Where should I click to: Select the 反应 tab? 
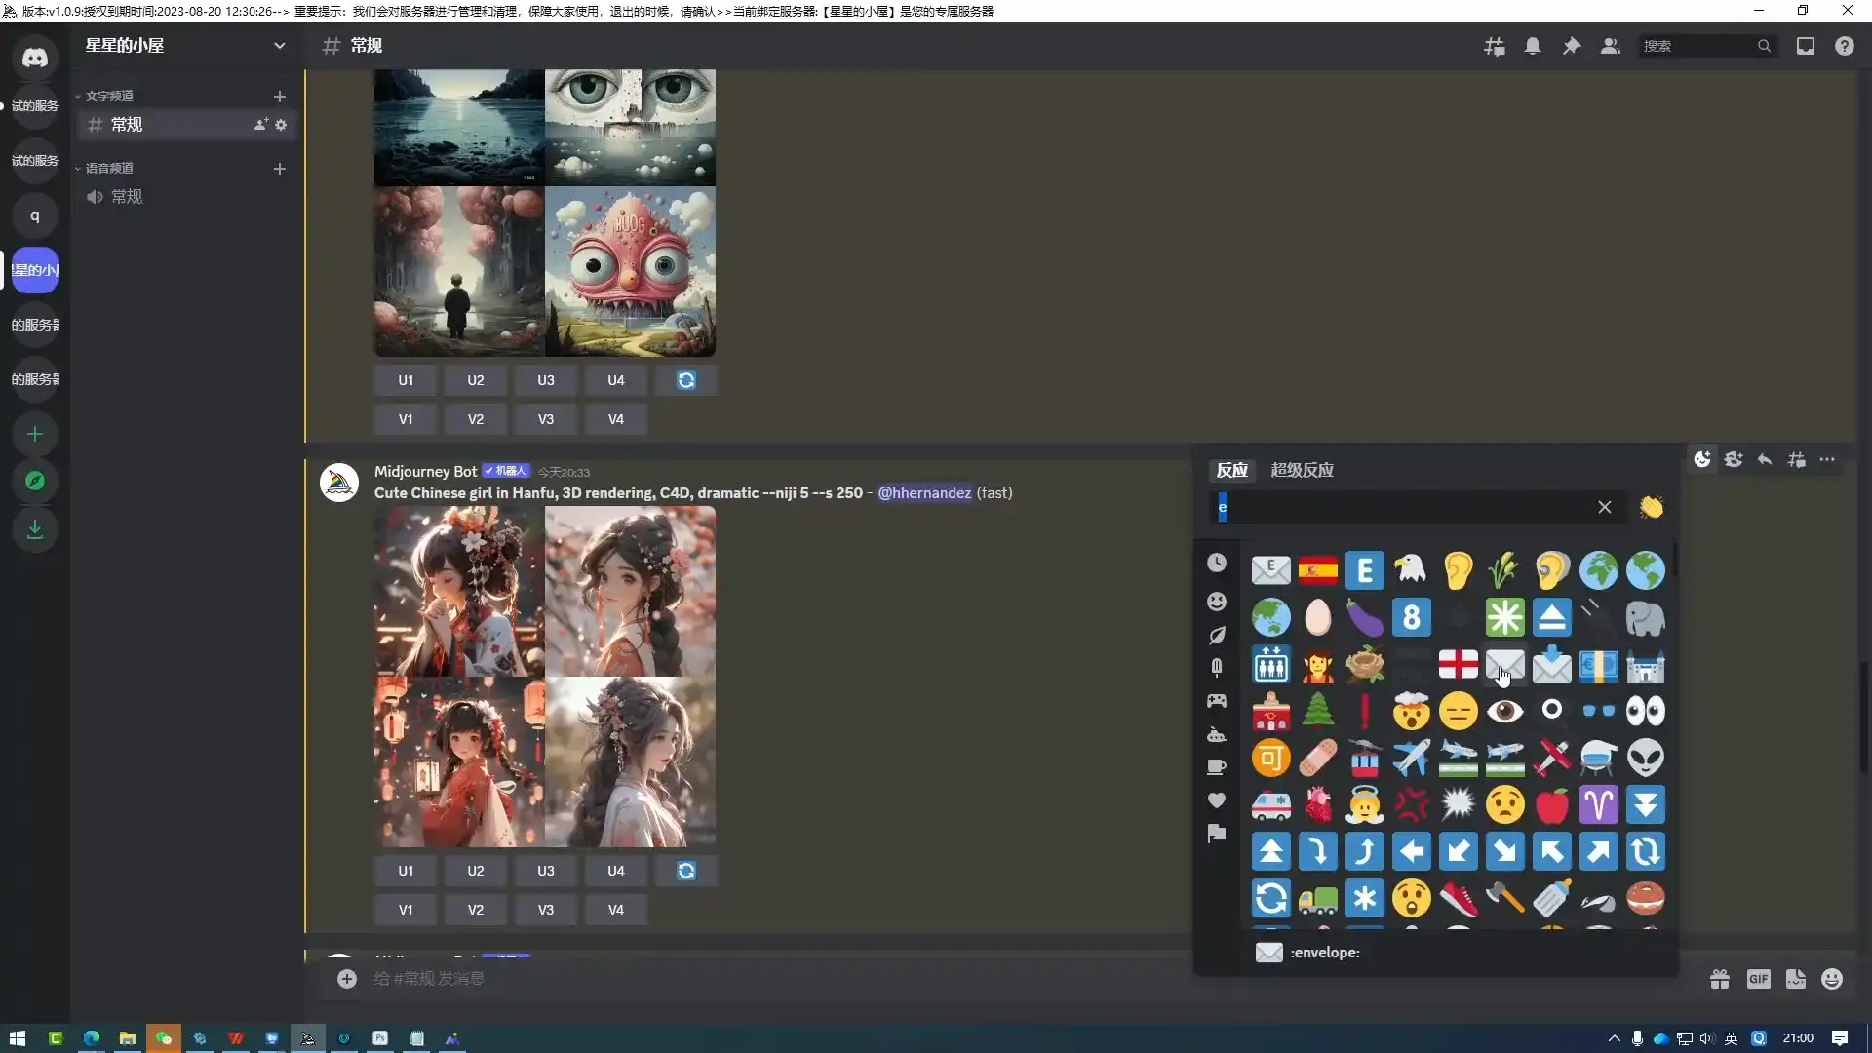(x=1231, y=470)
